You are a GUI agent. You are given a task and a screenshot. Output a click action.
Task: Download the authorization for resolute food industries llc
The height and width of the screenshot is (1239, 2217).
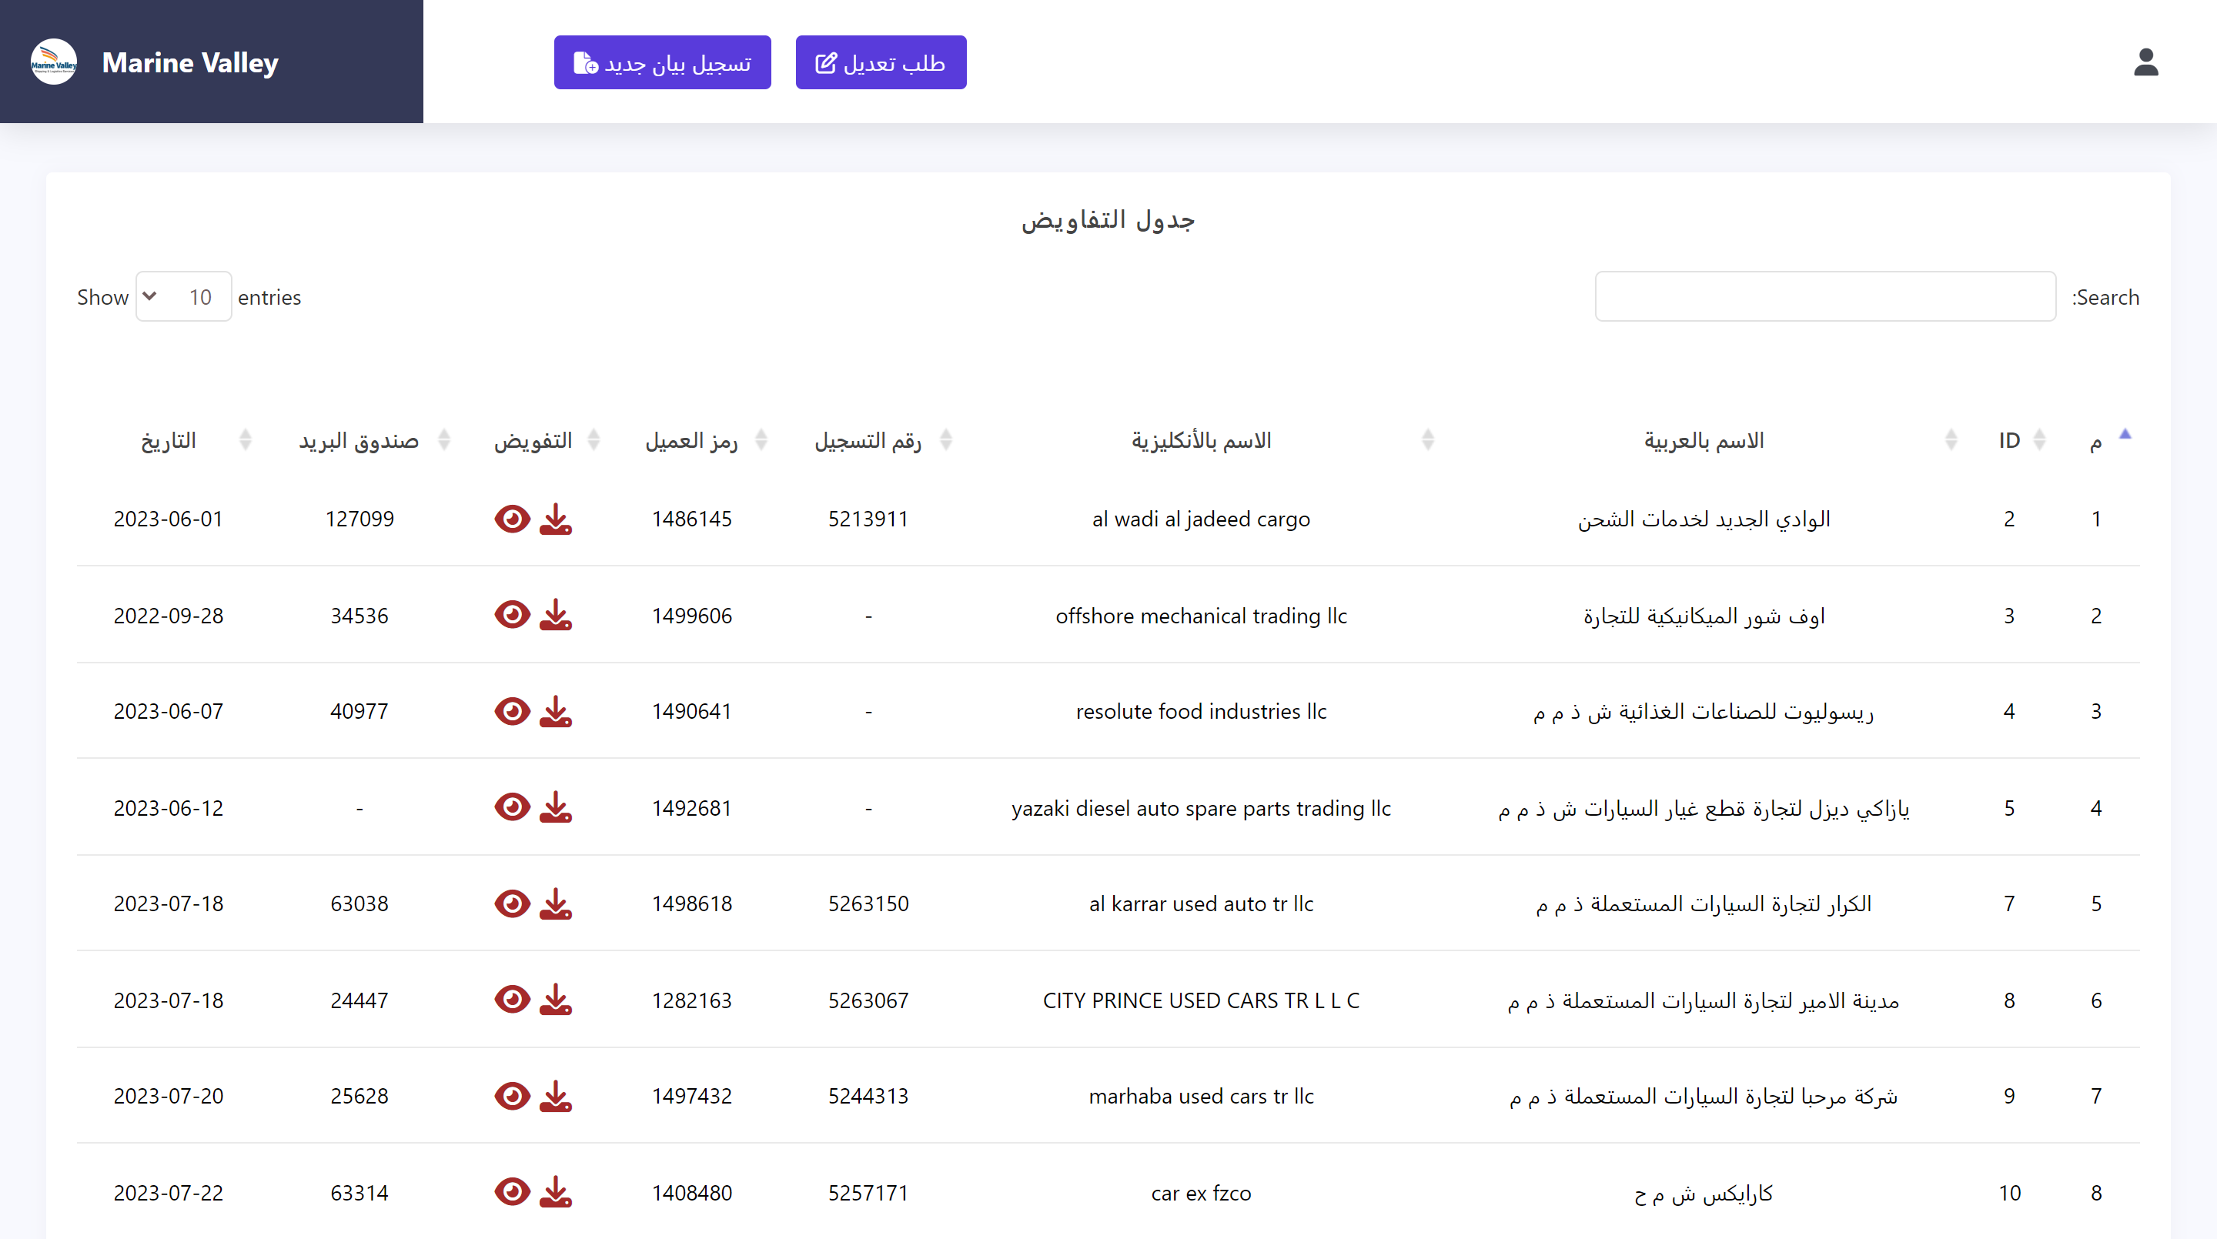(x=556, y=711)
